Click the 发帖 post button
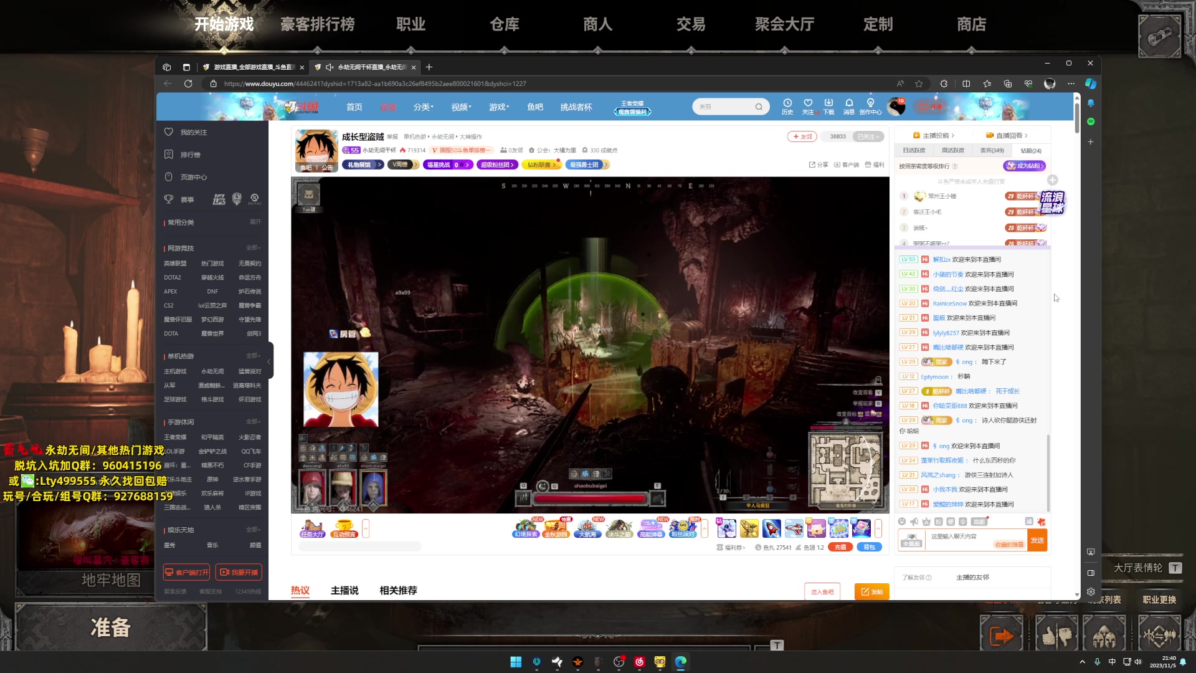This screenshot has width=1196, height=673. pyautogui.click(x=871, y=591)
